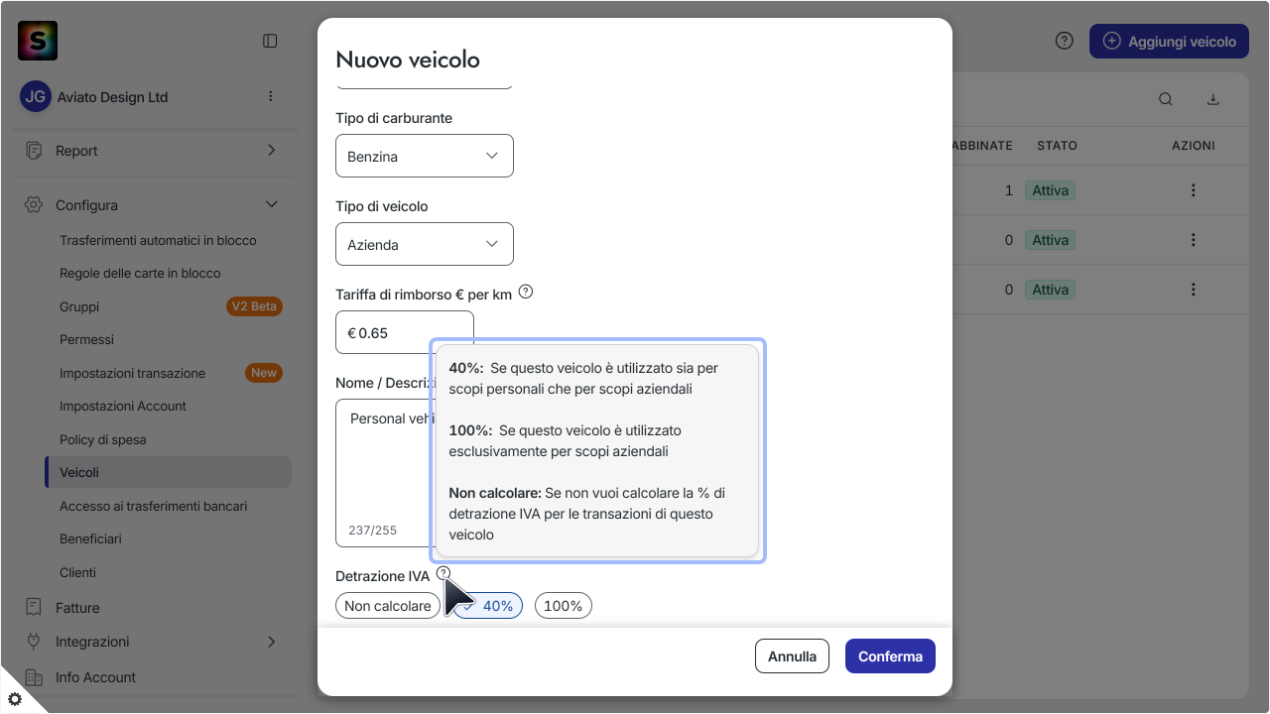The image size is (1270, 714).
Task: Click the Nuovo veicolo dialog title
Action: click(408, 59)
